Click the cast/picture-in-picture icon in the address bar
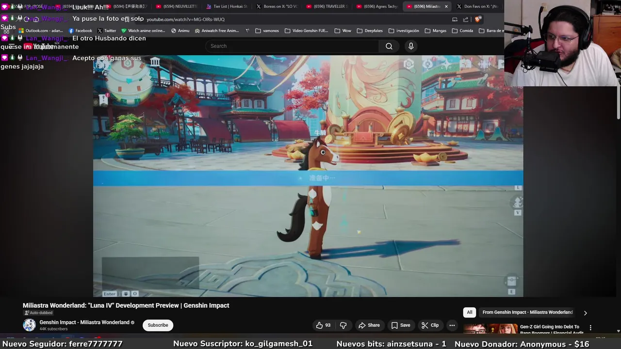The width and height of the screenshot is (621, 349). click(x=455, y=19)
